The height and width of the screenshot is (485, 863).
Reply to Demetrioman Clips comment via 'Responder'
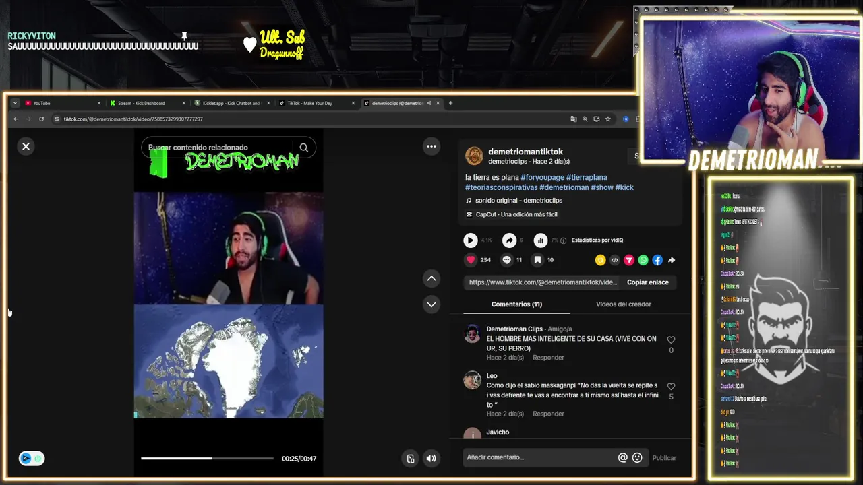tap(548, 358)
